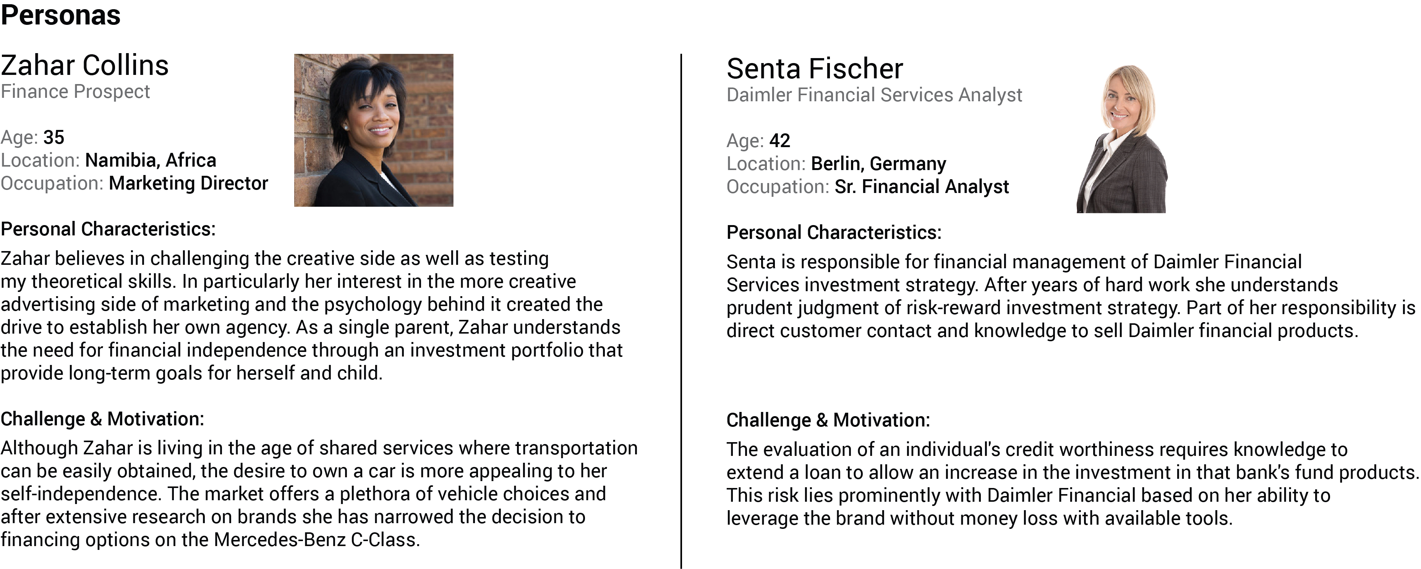Viewport: 1421px width, 569px height.
Task: Click the Personas page heading
Action: [x=61, y=15]
